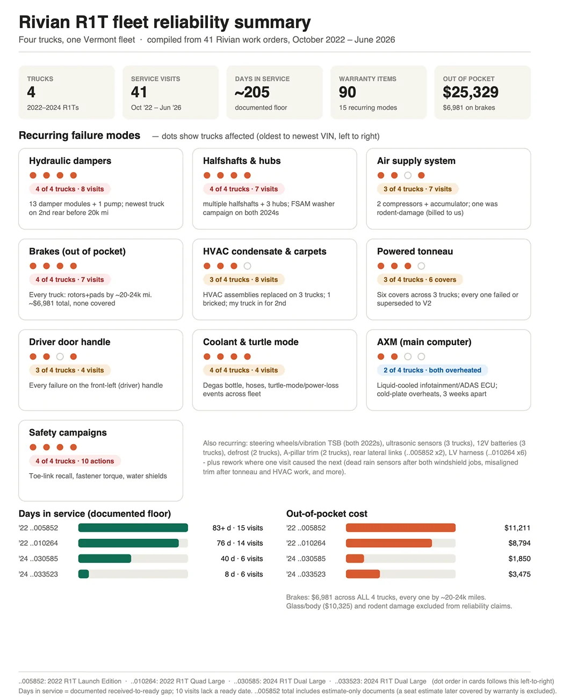Click the hollow dot in Driver door handle card

pyautogui.click(x=60, y=356)
